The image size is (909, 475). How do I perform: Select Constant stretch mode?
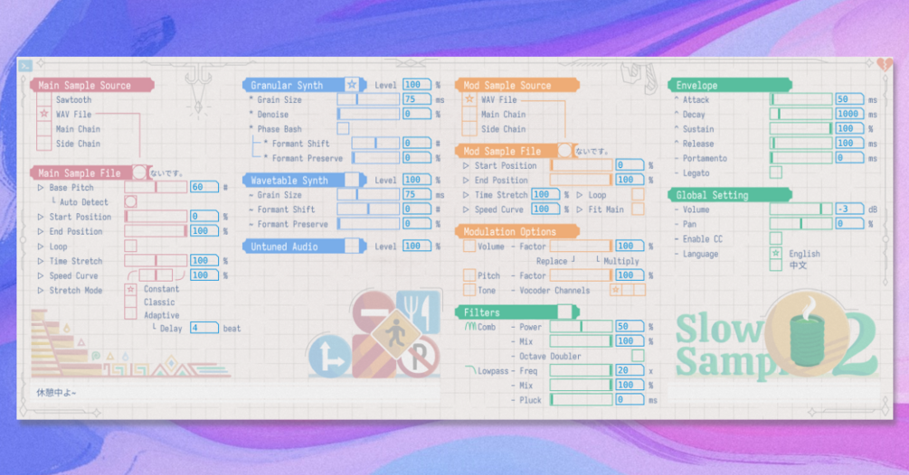pos(131,289)
